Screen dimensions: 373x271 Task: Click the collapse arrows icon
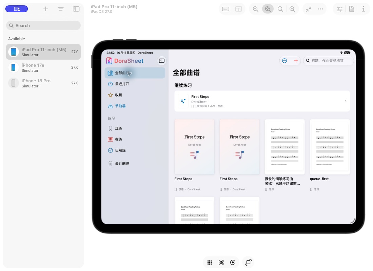tap(309, 9)
